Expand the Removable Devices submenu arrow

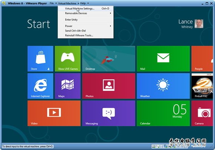110,13
